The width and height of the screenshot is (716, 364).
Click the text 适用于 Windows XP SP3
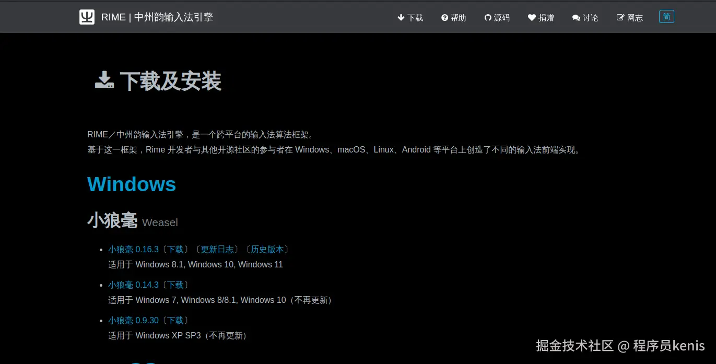(x=155, y=336)
